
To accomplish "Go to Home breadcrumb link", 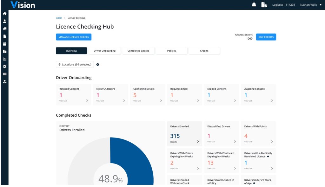I will (59, 18).
